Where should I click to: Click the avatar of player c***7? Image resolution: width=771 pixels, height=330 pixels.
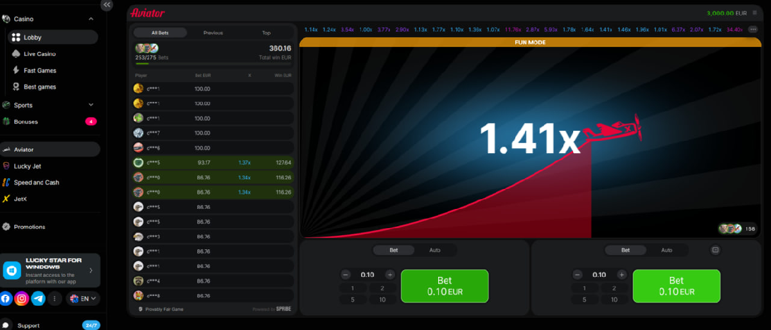point(138,133)
